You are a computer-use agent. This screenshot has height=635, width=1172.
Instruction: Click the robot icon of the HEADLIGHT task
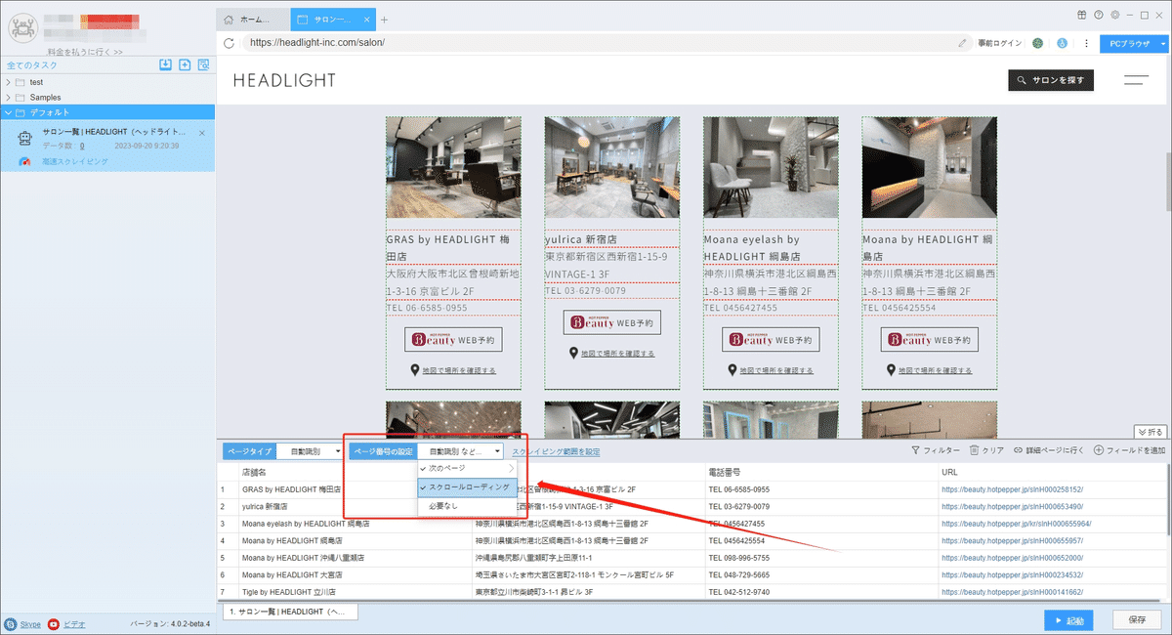click(25, 140)
